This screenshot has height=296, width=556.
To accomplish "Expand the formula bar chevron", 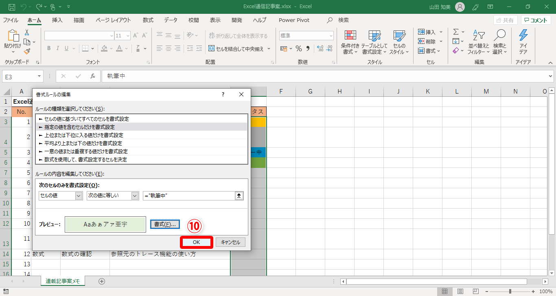I will click(551, 76).
